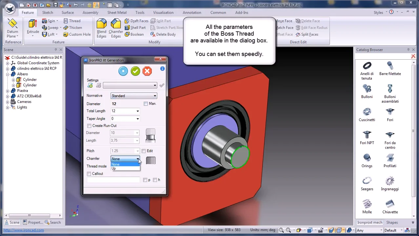This screenshot has width=419, height=236.
Task: Click the callout text input field
Action: pos(113,180)
